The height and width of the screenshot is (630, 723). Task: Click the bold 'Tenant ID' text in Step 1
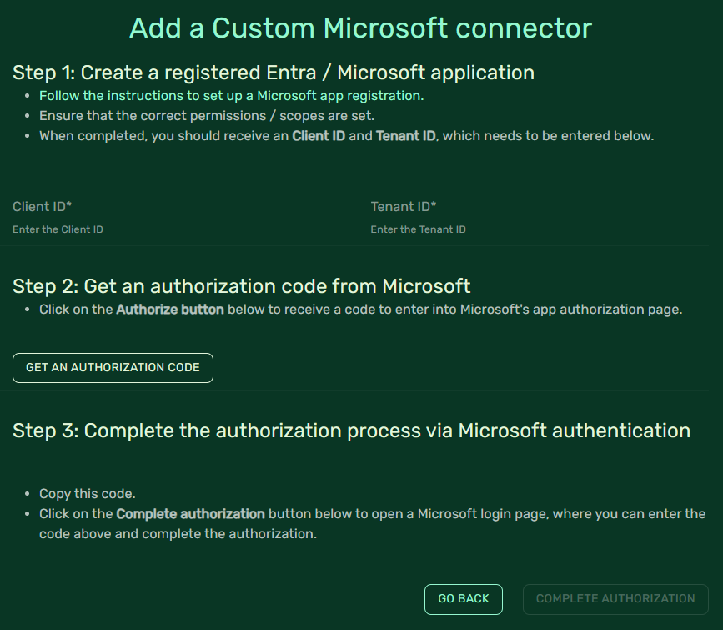tap(405, 135)
